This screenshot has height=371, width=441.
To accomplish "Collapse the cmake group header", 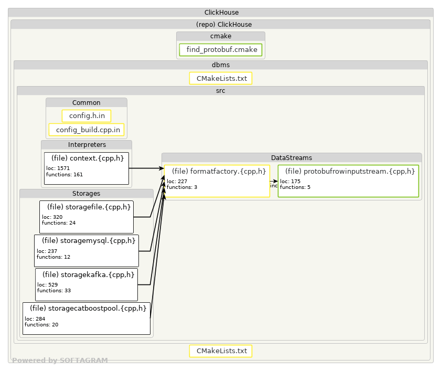I will tap(221, 36).
